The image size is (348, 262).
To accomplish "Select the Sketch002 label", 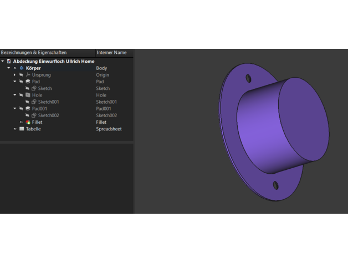I will tap(48, 115).
